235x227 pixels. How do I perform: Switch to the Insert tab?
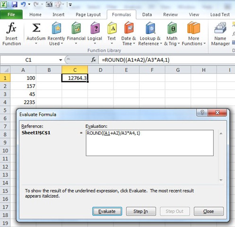[58, 15]
